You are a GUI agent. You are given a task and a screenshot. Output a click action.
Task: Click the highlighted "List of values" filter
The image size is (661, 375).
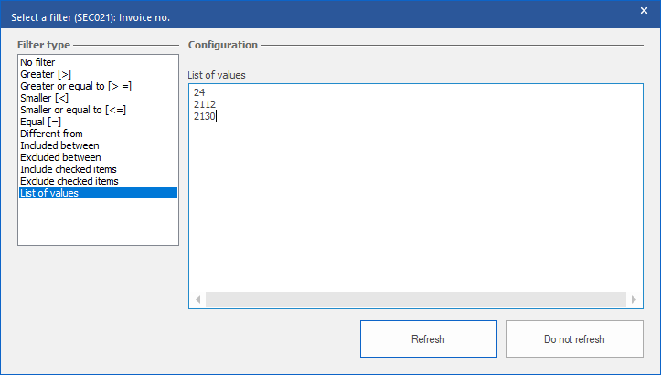[x=49, y=193]
